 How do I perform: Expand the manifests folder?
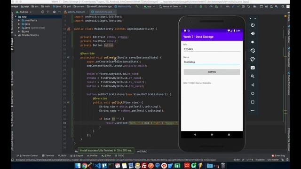tap(19, 20)
